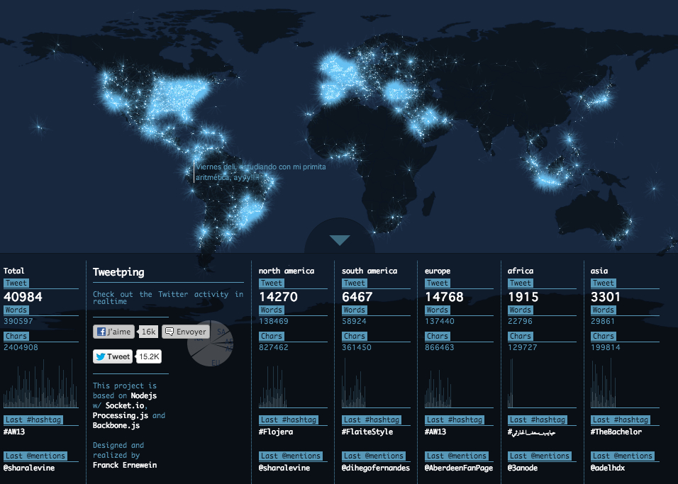Click the asia heading
This screenshot has width=678, height=484.
[x=599, y=271]
